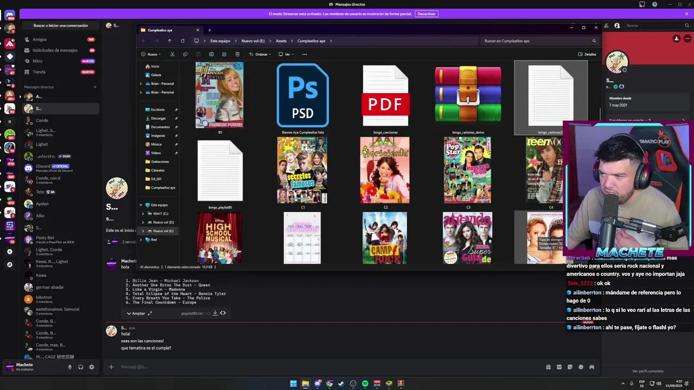Open the emoji picker in message bar
Screen dimensions: 694x390
pyautogui.click(x=581, y=367)
